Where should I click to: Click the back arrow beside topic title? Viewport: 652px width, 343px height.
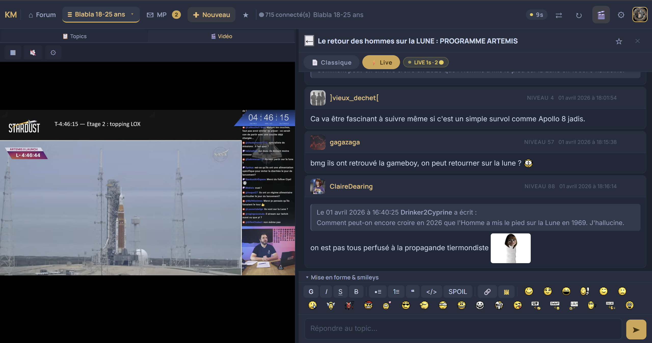[x=309, y=41]
